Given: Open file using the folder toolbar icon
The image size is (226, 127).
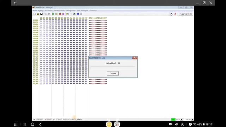Looking at the screenshot, I should (x=38, y=14).
